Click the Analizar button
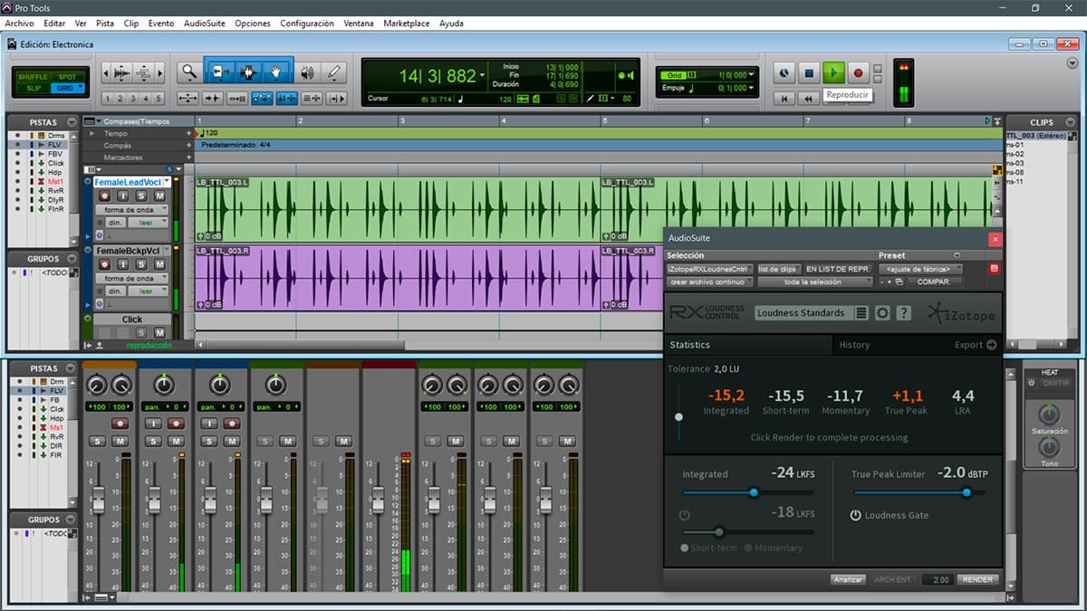 click(x=848, y=579)
